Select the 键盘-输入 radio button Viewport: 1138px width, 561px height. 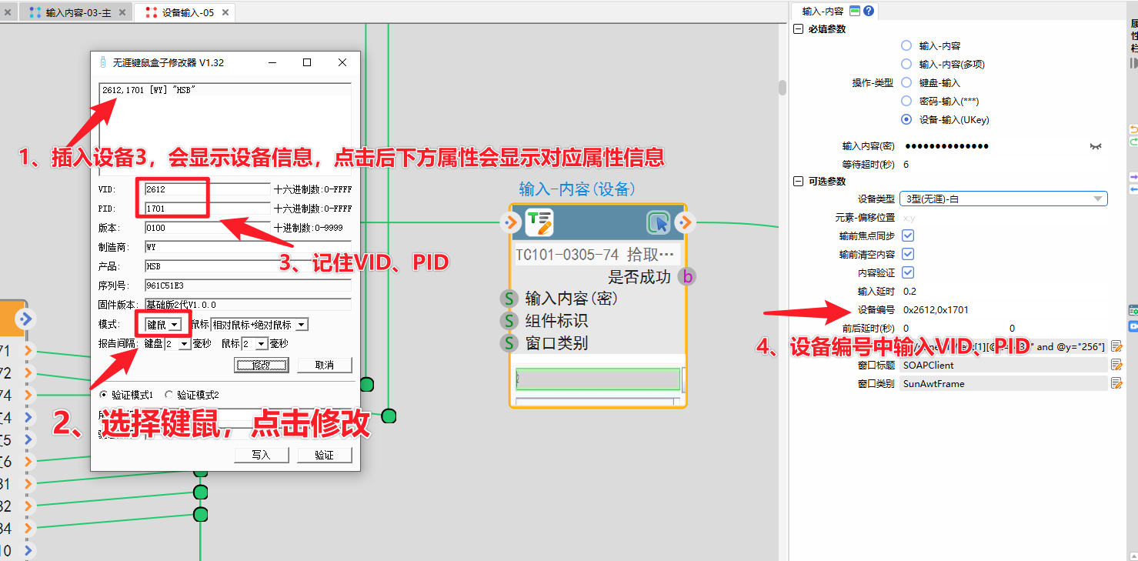(906, 83)
